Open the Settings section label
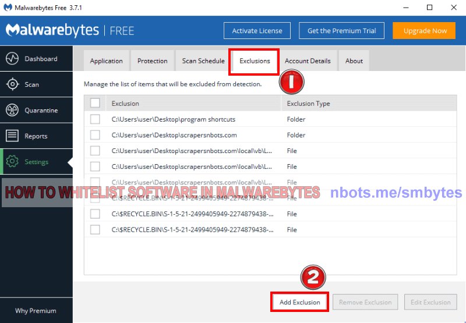This screenshot has width=466, height=323. [37, 162]
